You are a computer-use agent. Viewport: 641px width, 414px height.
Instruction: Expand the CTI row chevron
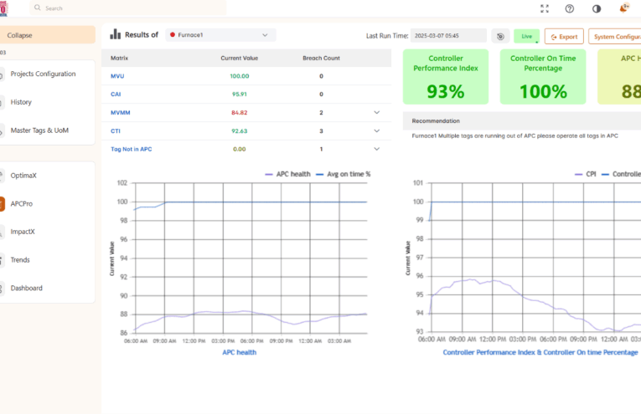376,130
